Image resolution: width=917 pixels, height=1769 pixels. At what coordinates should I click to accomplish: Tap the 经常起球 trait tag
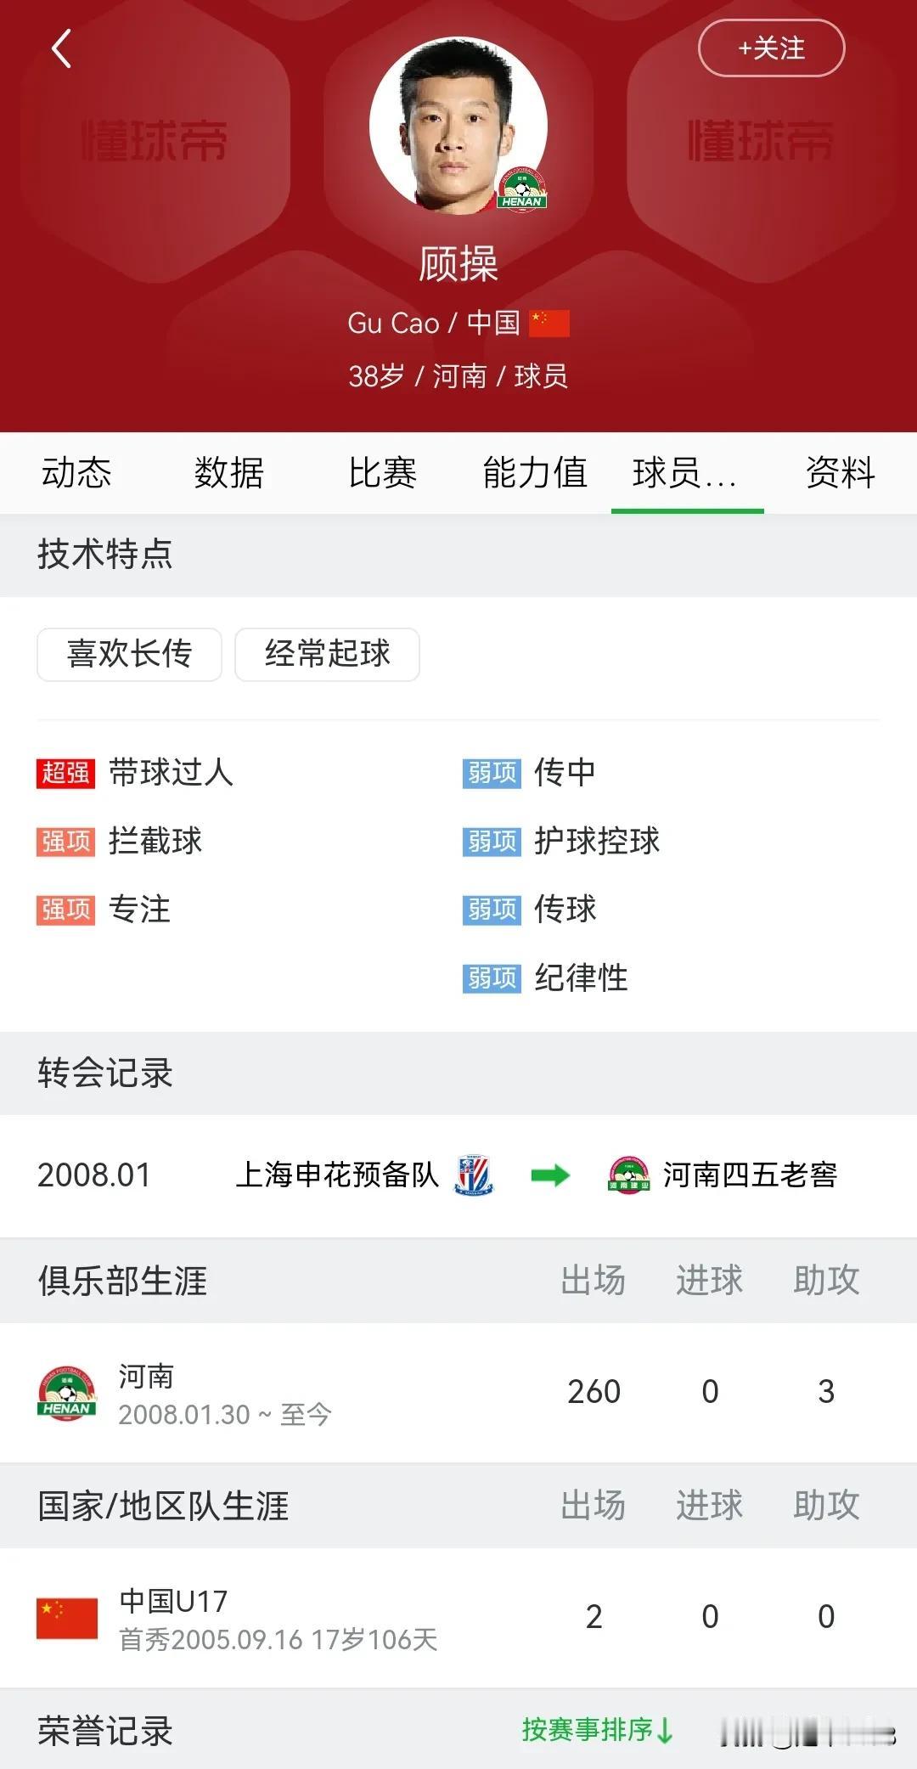coord(327,654)
